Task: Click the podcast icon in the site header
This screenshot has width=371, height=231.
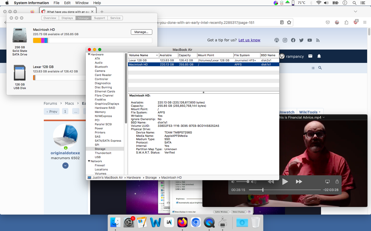Action: (x=277, y=40)
